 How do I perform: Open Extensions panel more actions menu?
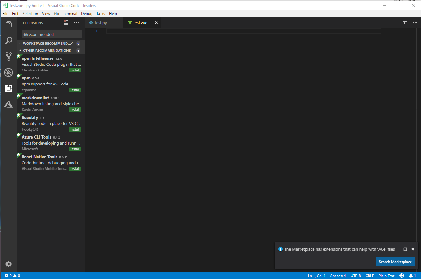tap(76, 23)
